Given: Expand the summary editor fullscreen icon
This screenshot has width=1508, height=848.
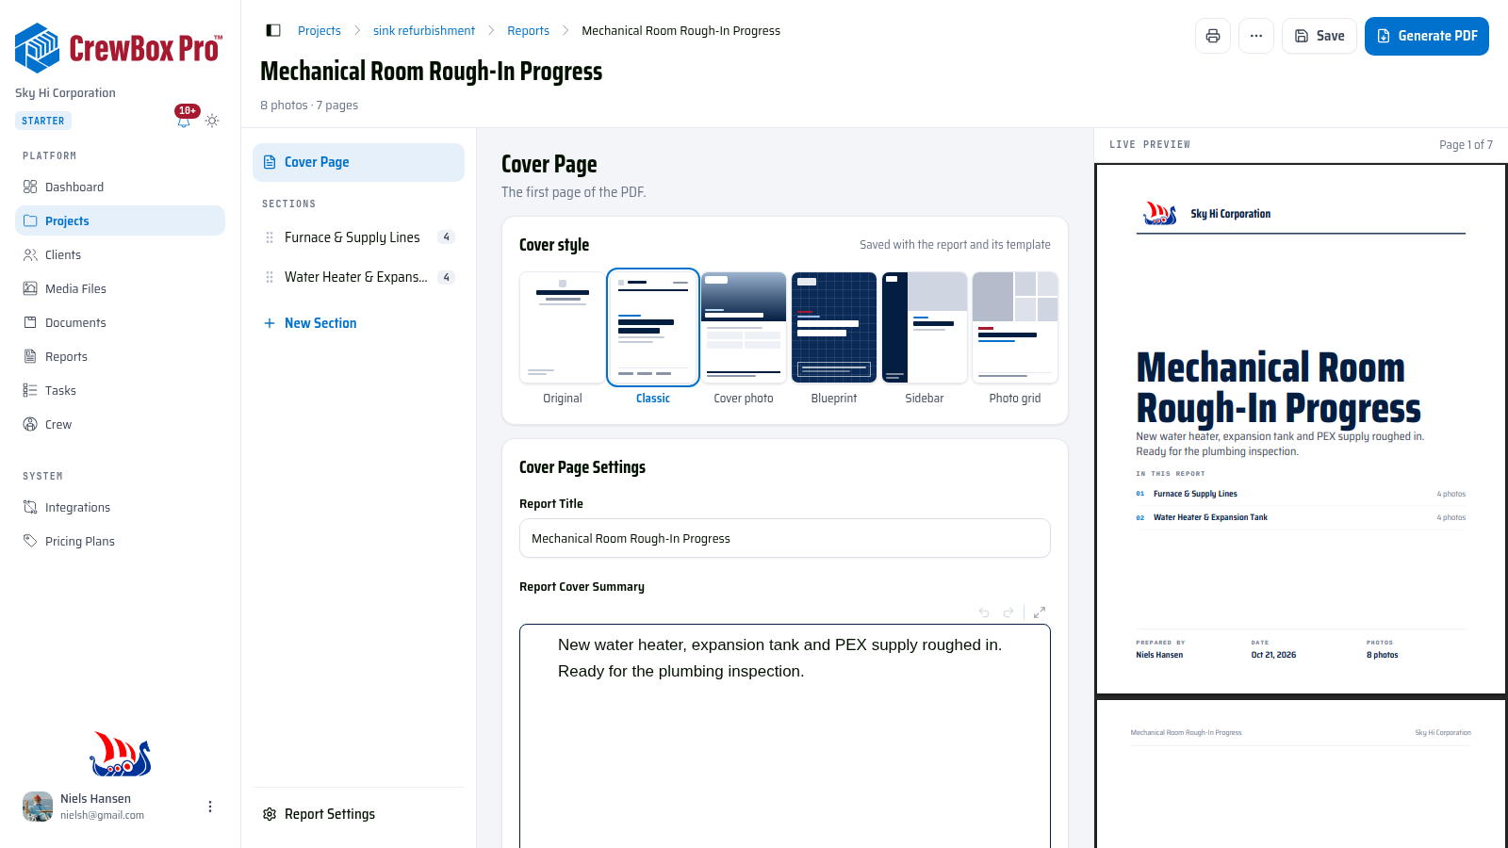Looking at the screenshot, I should coord(1040,612).
